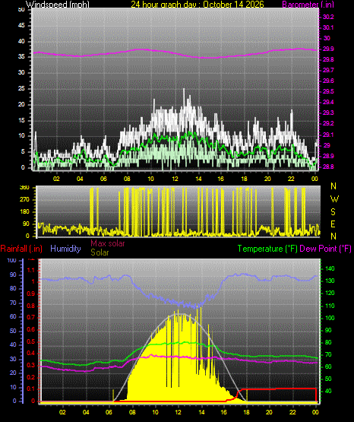Click the 'Windspeed (mph)' axis title
The width and height of the screenshot is (354, 422).
58,5
